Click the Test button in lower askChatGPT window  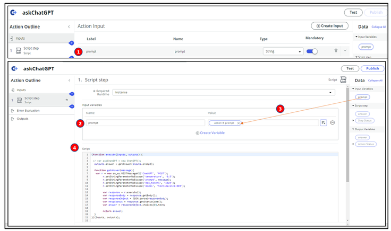(350, 68)
